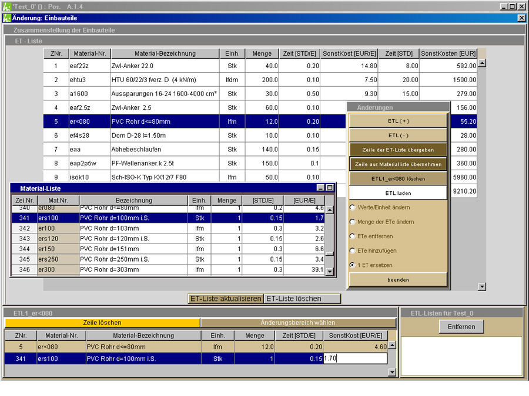
Task: Click the SonstKost input field showing 1.70
Action: click(x=355, y=358)
